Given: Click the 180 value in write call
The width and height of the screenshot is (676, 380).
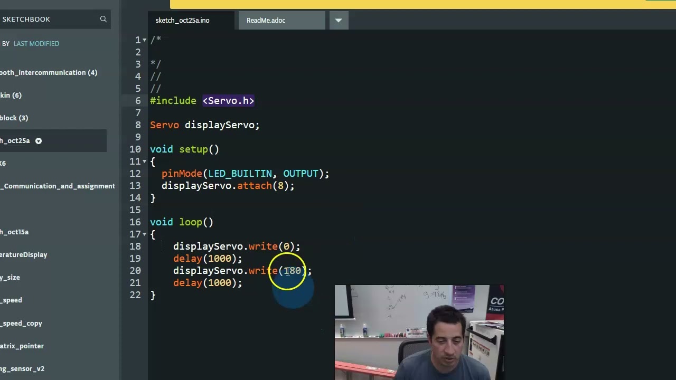Looking at the screenshot, I should 293,271.
